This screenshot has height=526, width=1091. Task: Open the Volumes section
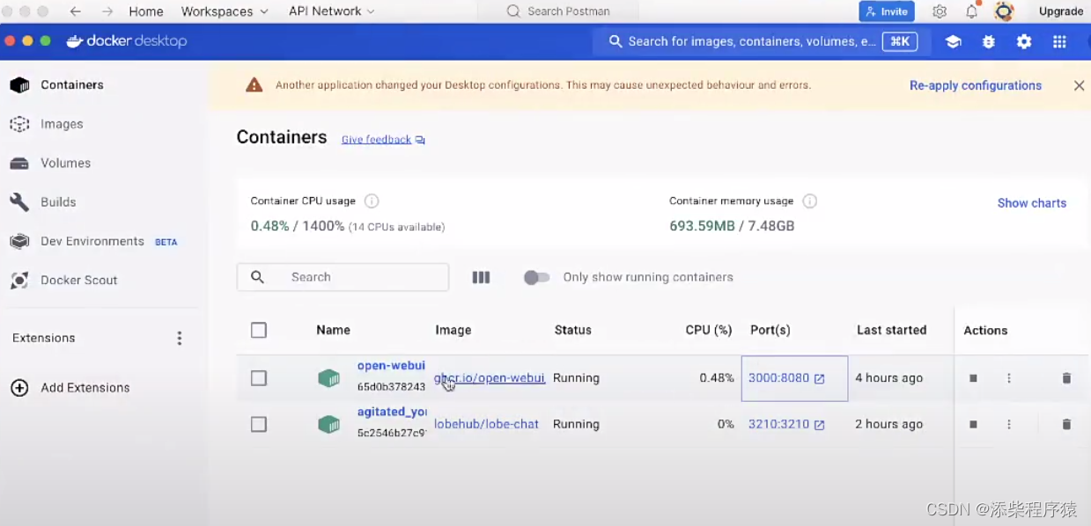[65, 163]
